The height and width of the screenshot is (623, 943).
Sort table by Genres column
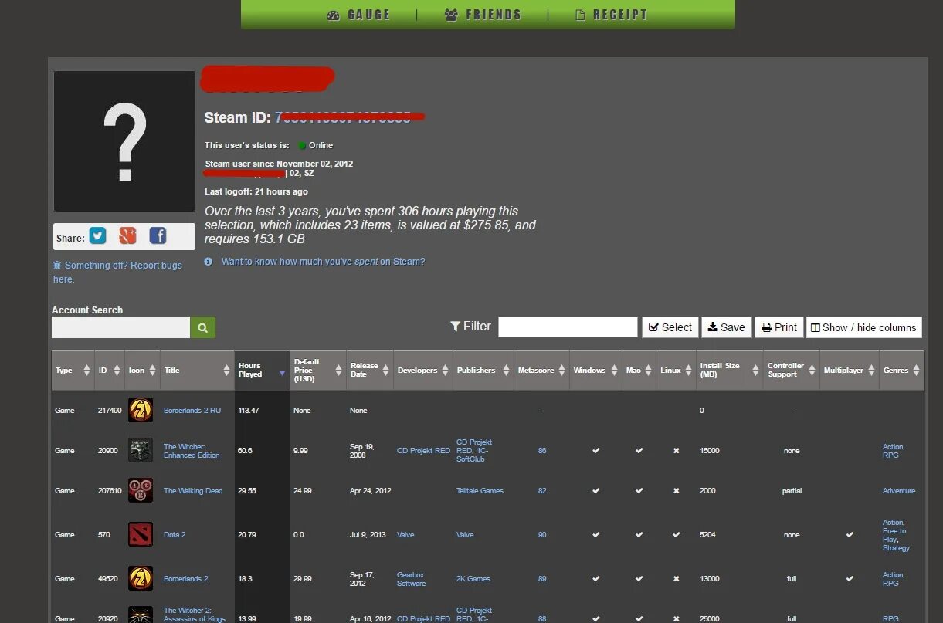901,371
